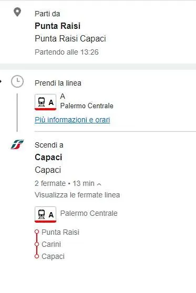Select the Punta Raisi stop in the list
Viewport: 196px width, 293px height.
coord(60,232)
